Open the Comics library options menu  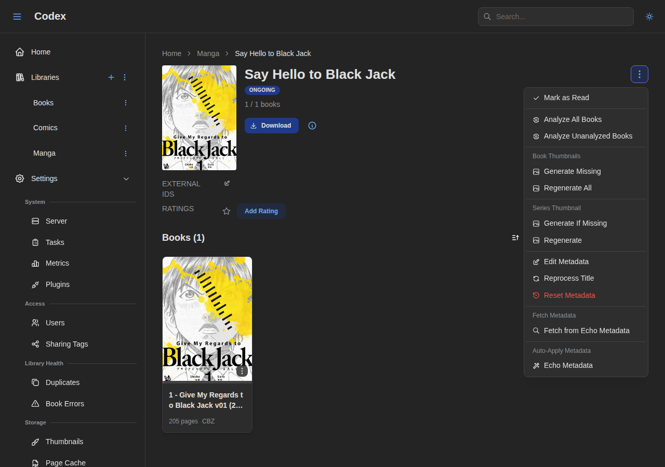[125, 128]
